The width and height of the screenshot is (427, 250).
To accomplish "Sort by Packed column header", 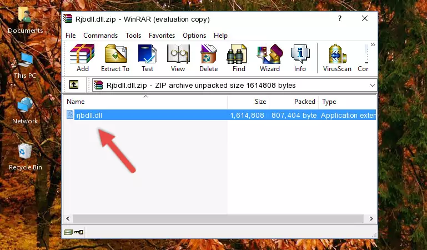I will pos(294,102).
